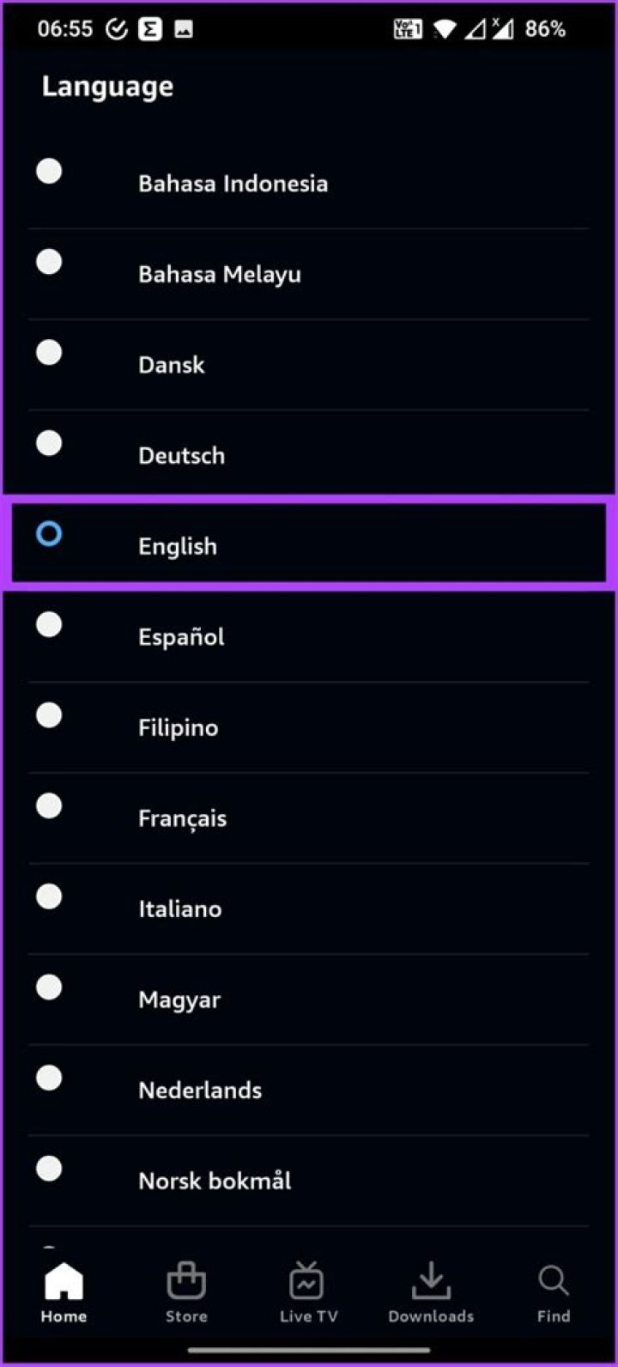Open the Find magnifier icon
The height and width of the screenshot is (1367, 618).
coord(554,1283)
